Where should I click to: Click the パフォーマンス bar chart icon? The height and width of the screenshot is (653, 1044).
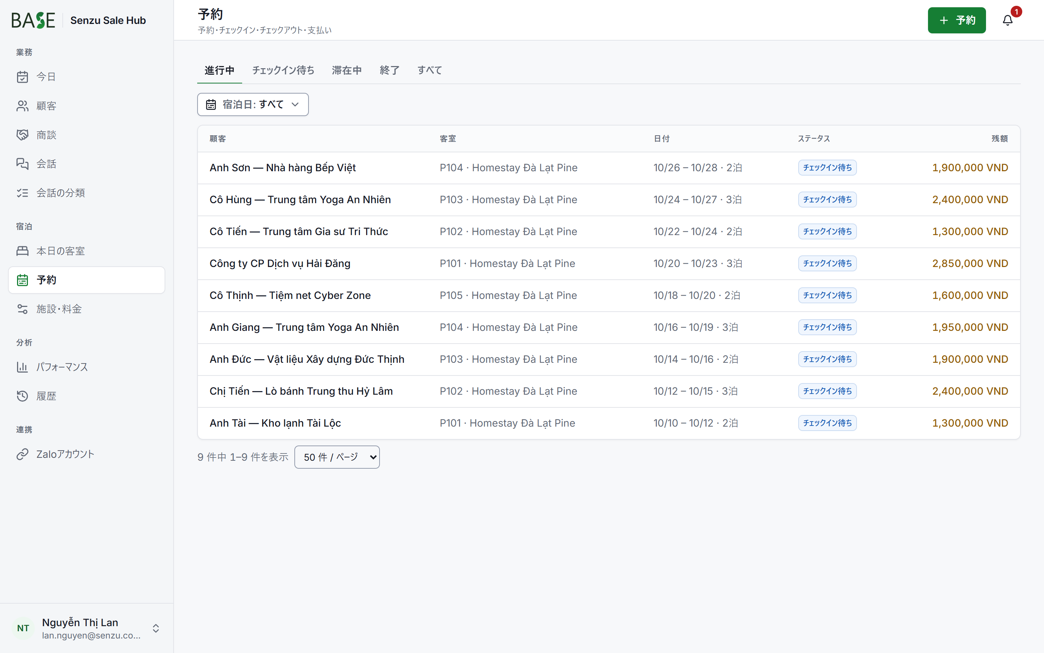click(x=22, y=367)
